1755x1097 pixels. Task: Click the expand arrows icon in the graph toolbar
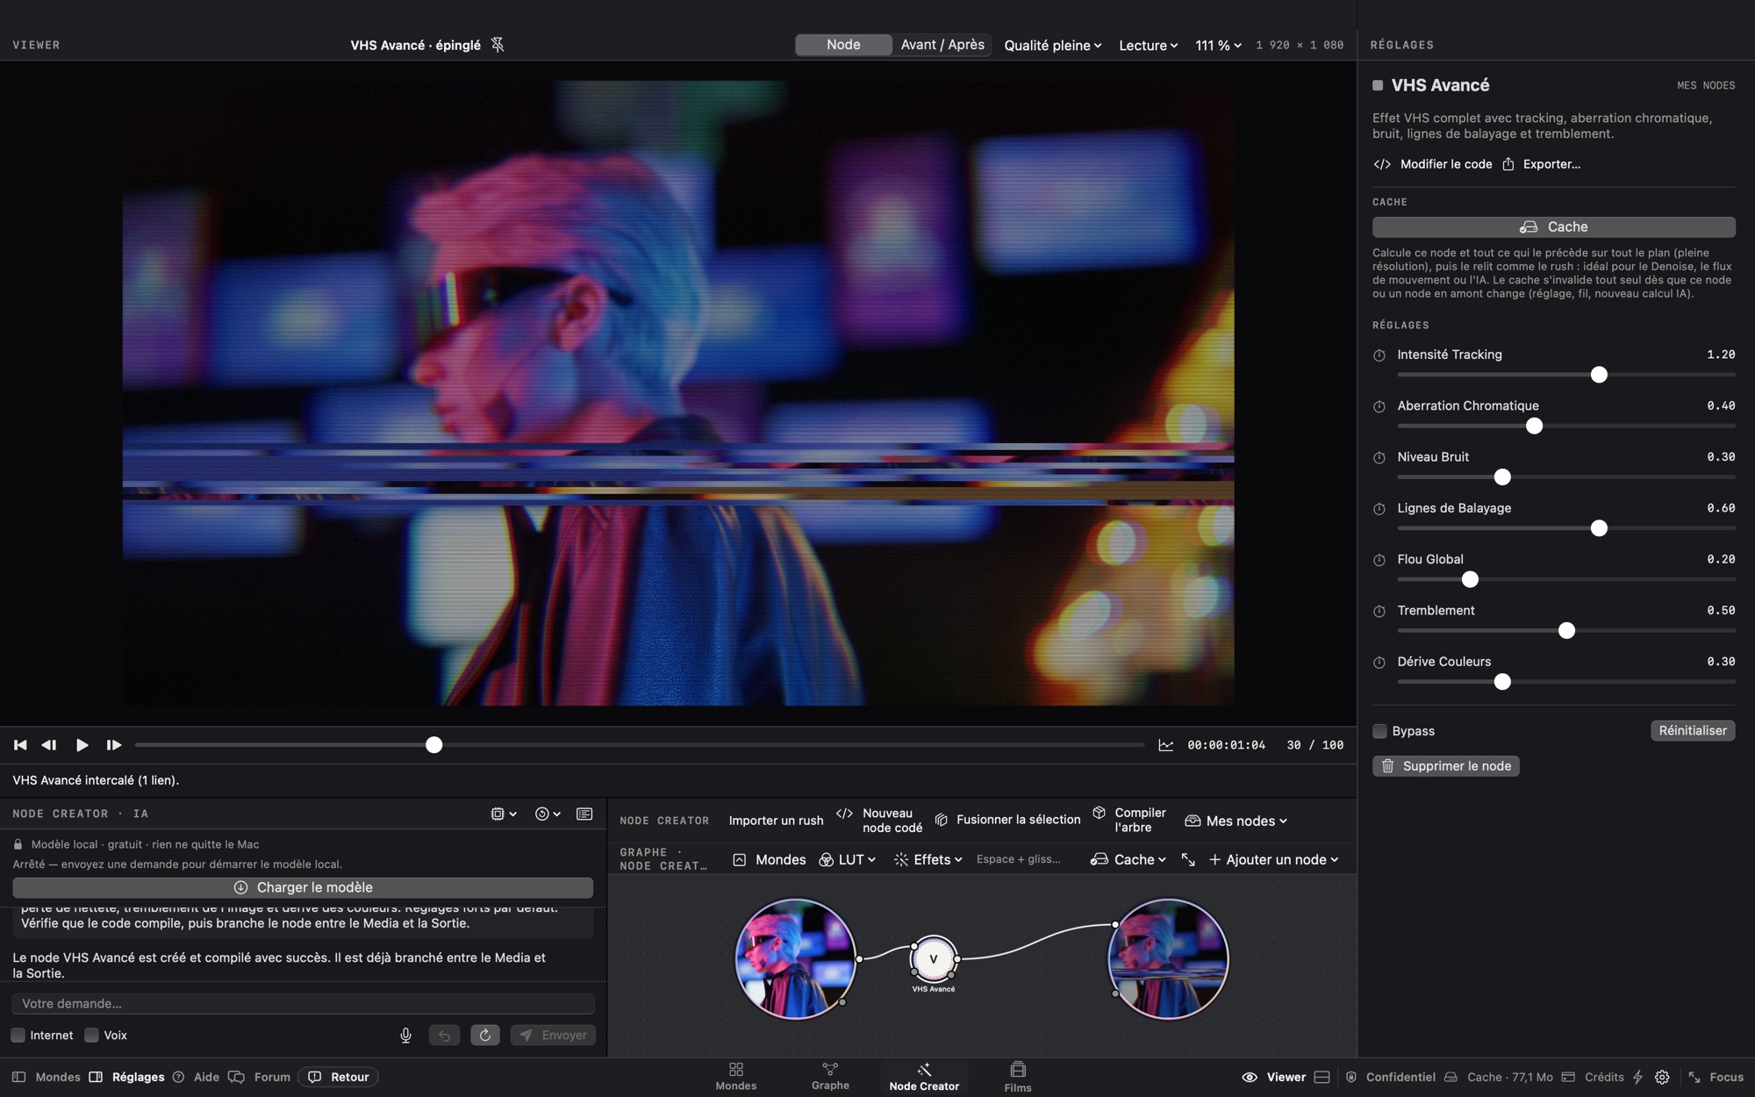(1188, 860)
